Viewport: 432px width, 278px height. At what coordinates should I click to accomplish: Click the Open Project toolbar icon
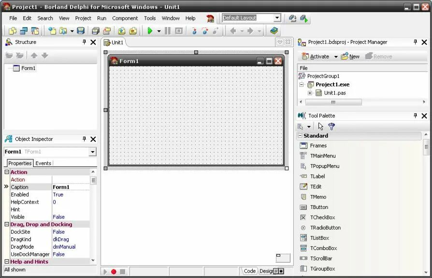107,31
